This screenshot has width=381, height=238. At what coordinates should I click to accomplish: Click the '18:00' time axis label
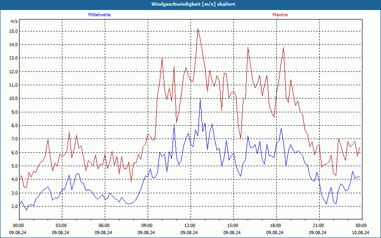(x=275, y=226)
